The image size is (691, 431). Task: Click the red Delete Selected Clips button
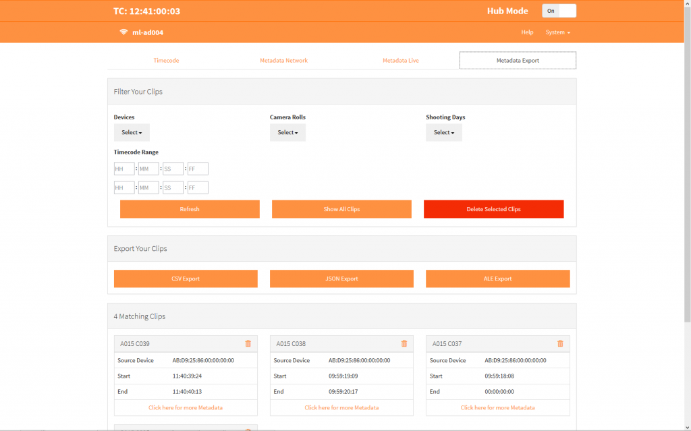click(x=493, y=209)
